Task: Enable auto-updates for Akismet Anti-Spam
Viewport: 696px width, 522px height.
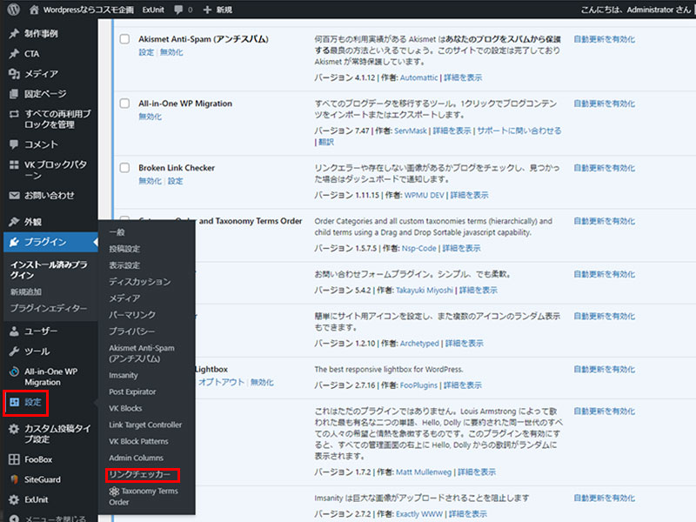Action: [x=604, y=39]
